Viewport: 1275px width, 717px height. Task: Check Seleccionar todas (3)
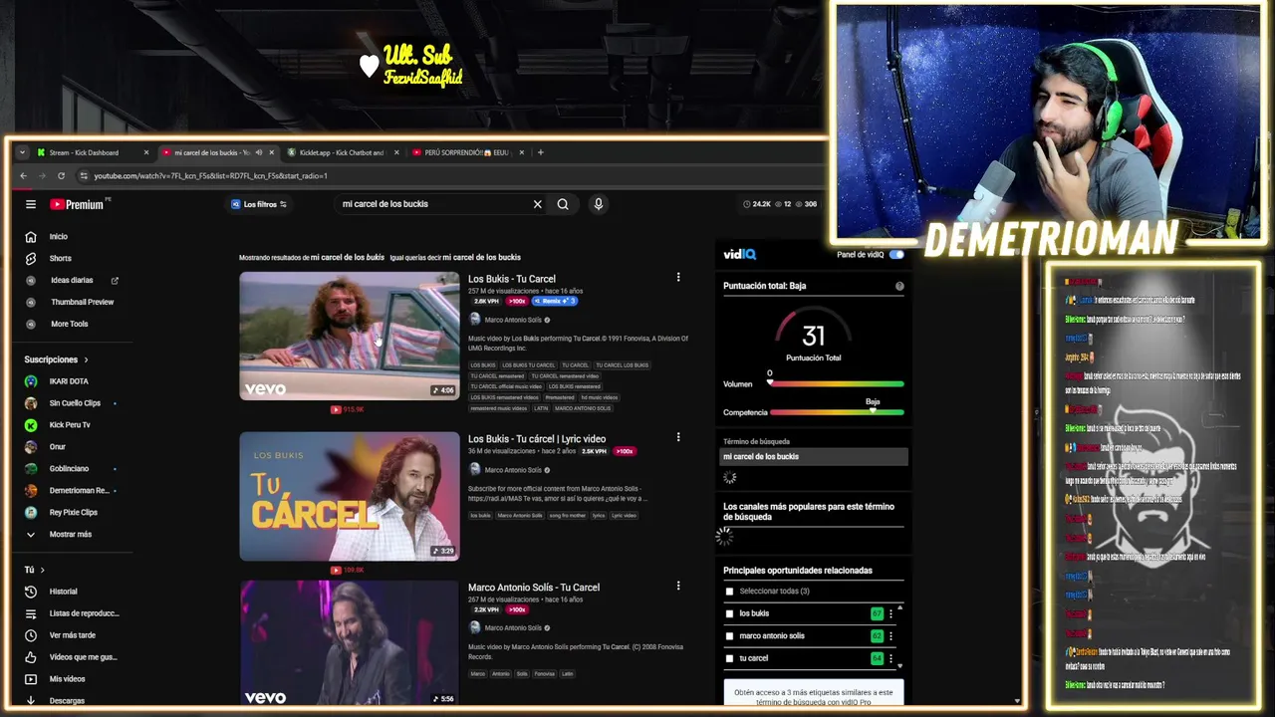click(x=729, y=592)
